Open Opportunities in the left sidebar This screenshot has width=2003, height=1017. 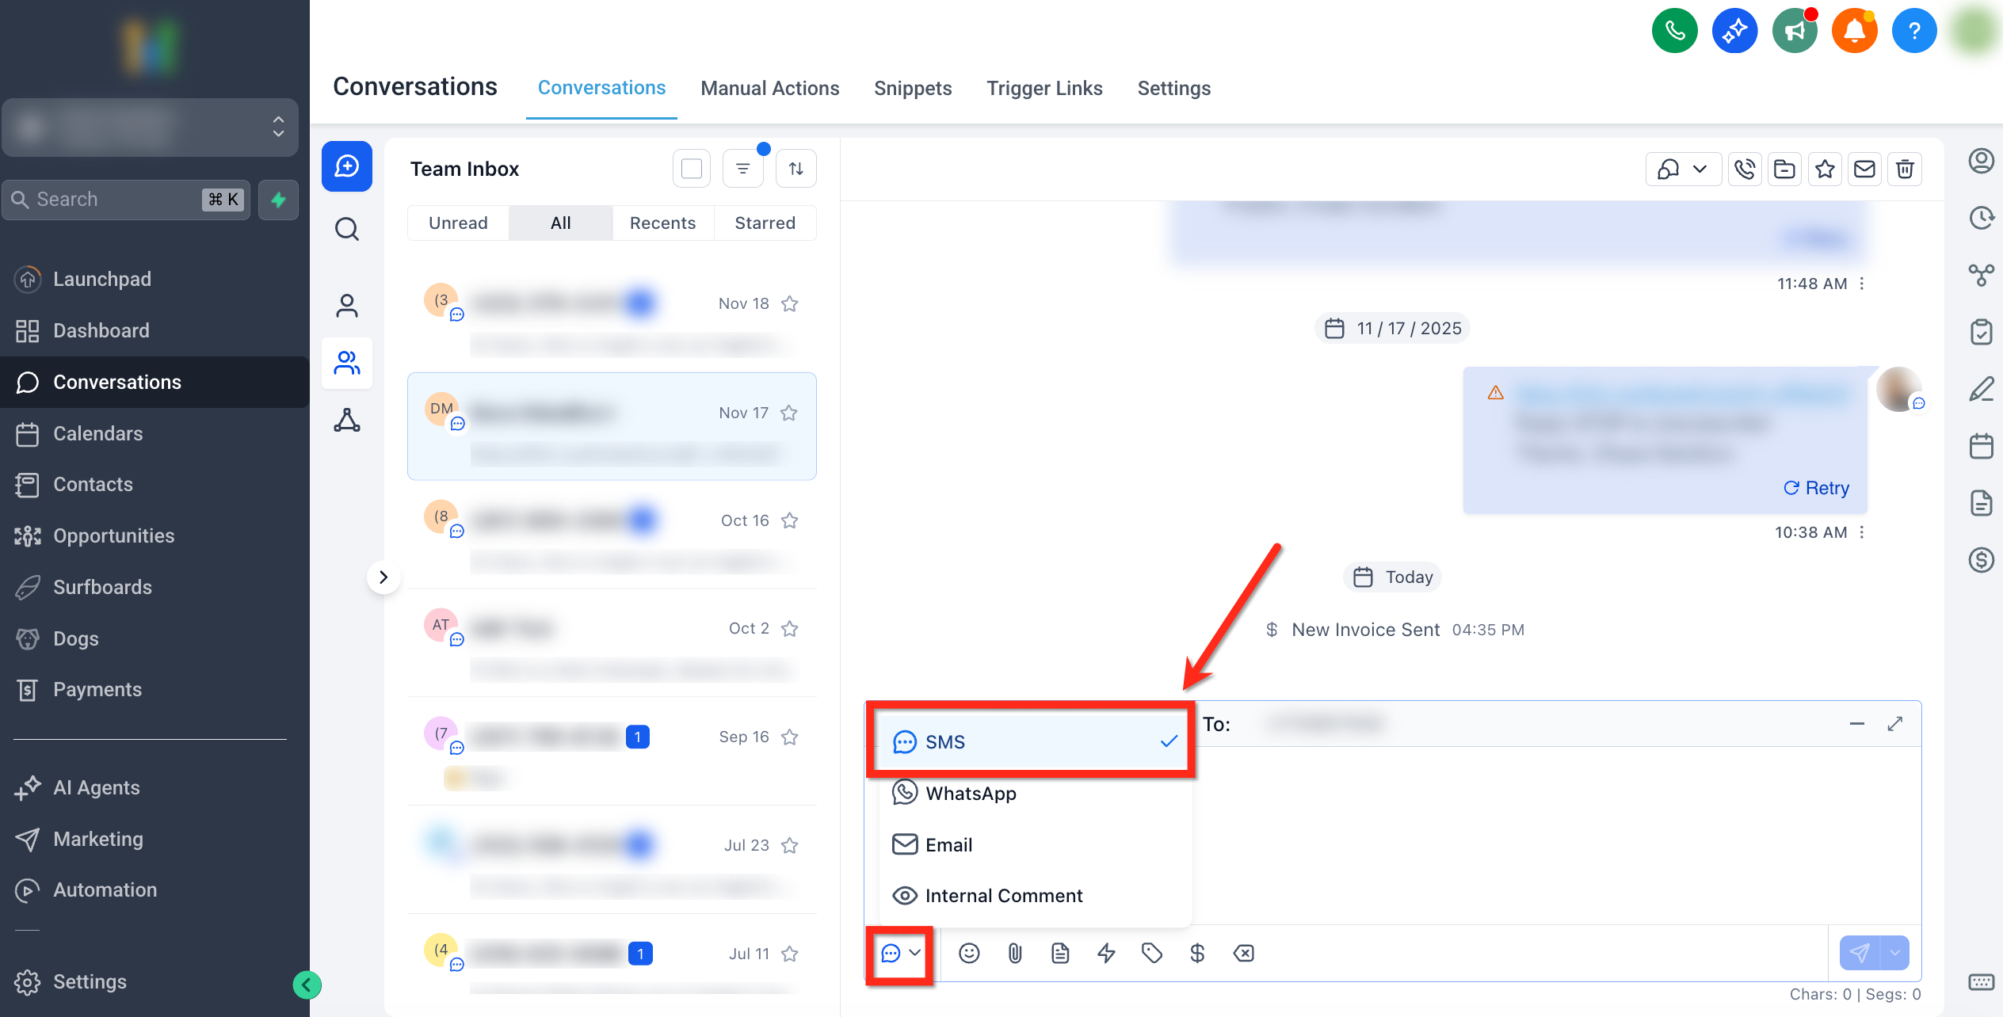113,535
